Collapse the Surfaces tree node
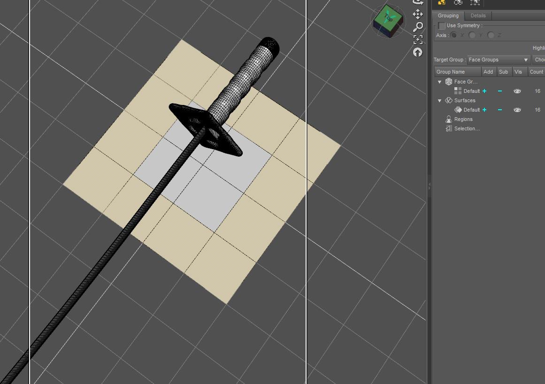The width and height of the screenshot is (545, 384). coord(439,101)
